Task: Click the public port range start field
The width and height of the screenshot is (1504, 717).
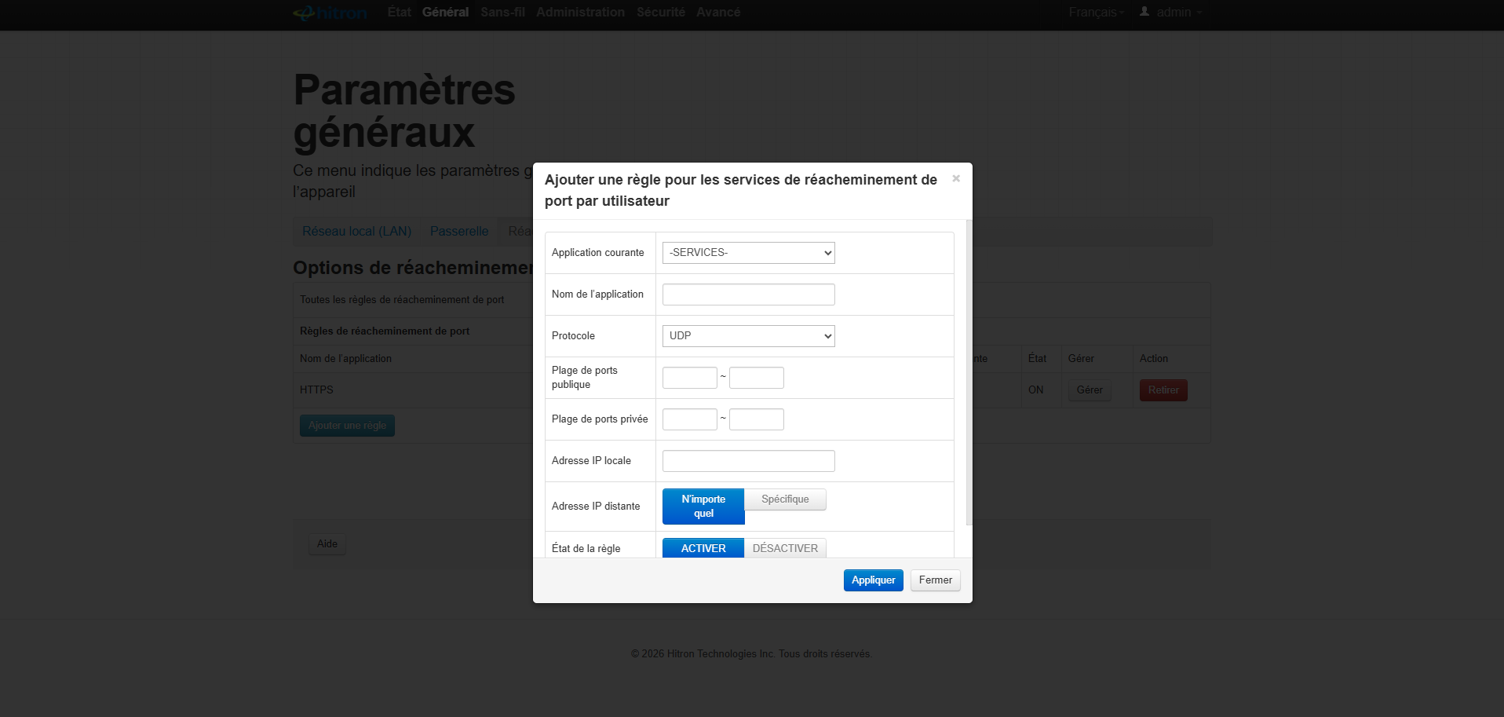Action: (x=689, y=378)
